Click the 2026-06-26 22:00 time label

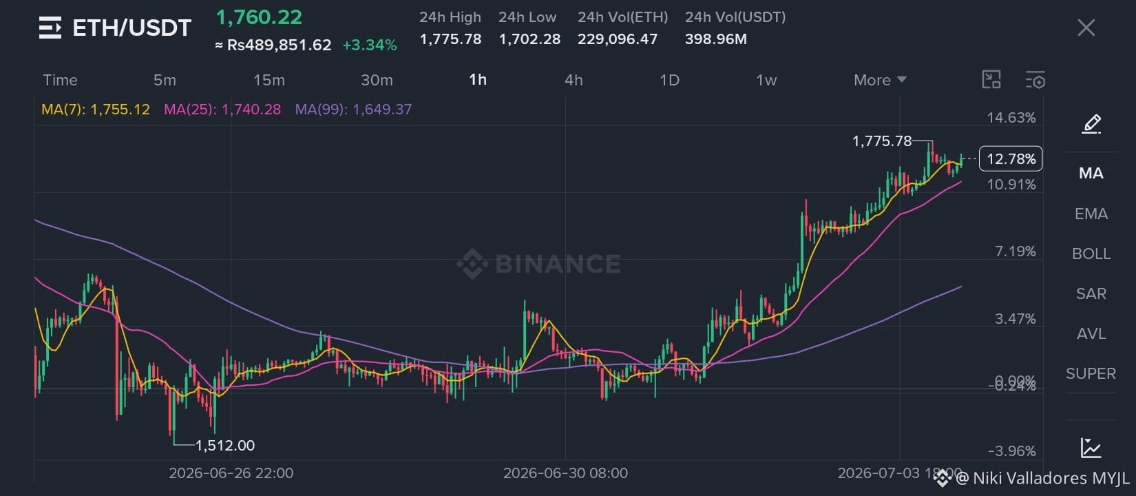231,473
